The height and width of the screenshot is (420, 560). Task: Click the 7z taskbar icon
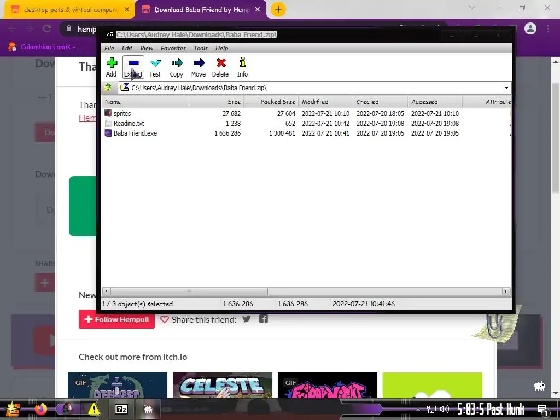pyautogui.click(x=121, y=409)
